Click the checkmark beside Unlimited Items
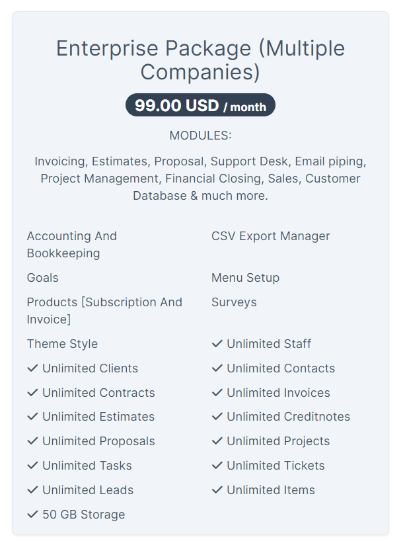This screenshot has width=403, height=549. [x=217, y=490]
